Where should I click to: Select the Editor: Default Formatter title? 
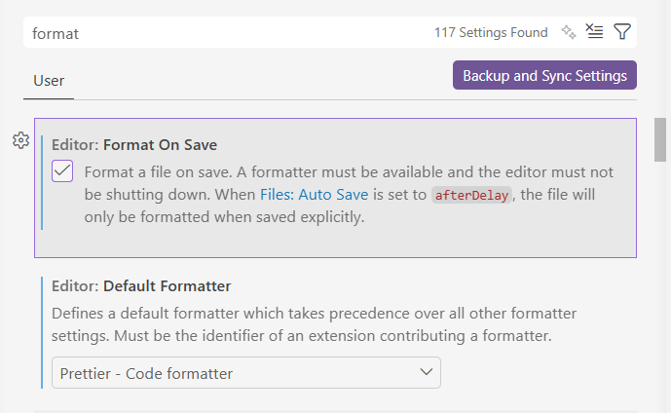[141, 286]
